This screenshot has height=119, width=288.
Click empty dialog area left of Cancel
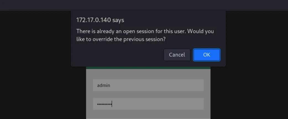pyautogui.click(x=119, y=55)
